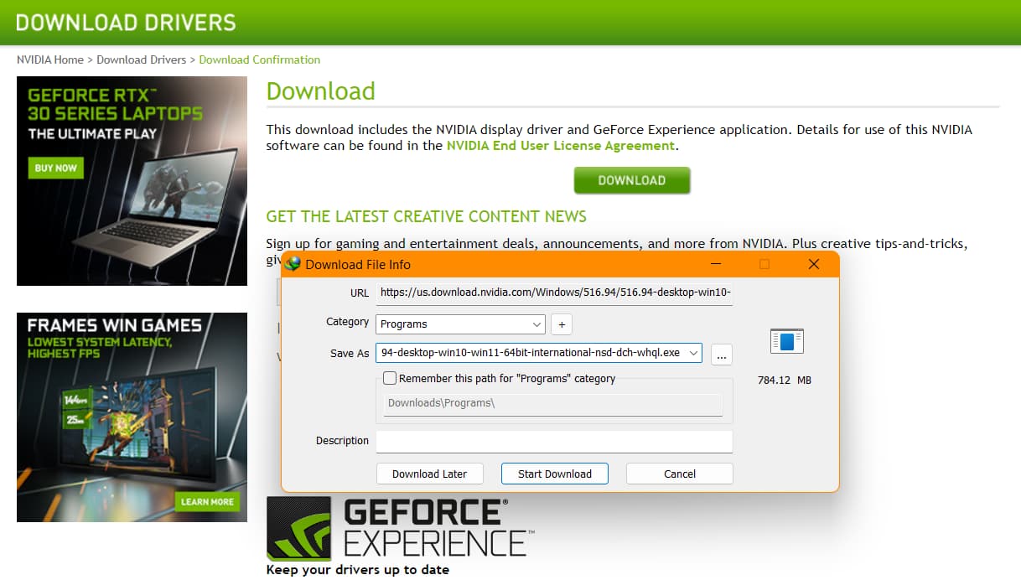Cancel the Download File Info dialog
Image resolution: width=1021 pixels, height=580 pixels.
click(679, 473)
